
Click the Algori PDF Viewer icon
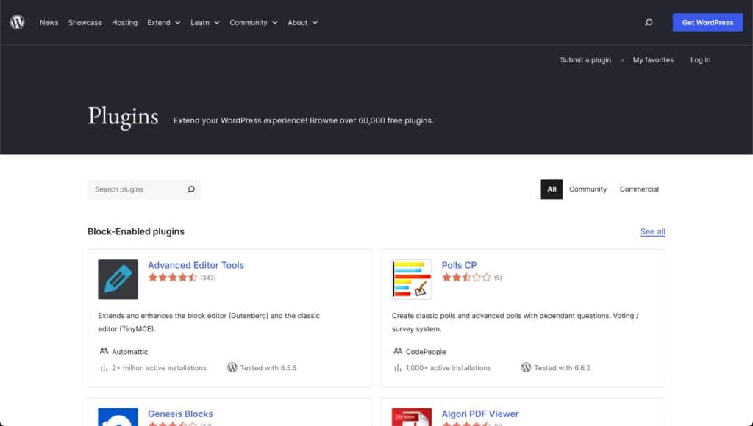412,416
